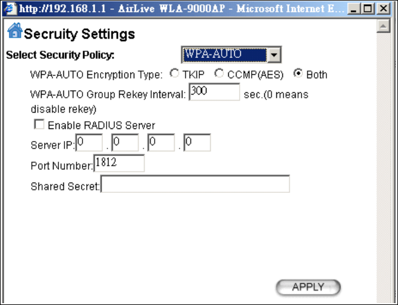Minimize the Internet Explorer window
The image size is (398, 305).
click(x=354, y=9)
